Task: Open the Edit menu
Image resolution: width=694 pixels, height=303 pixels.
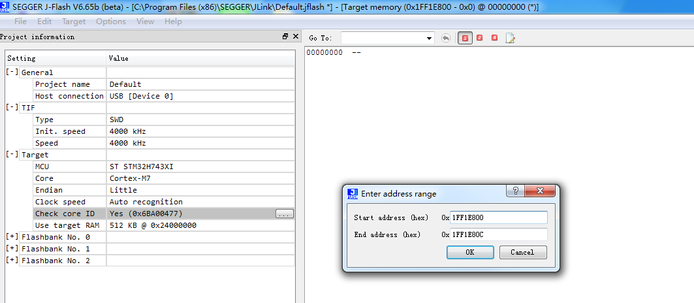Action: pos(44,22)
